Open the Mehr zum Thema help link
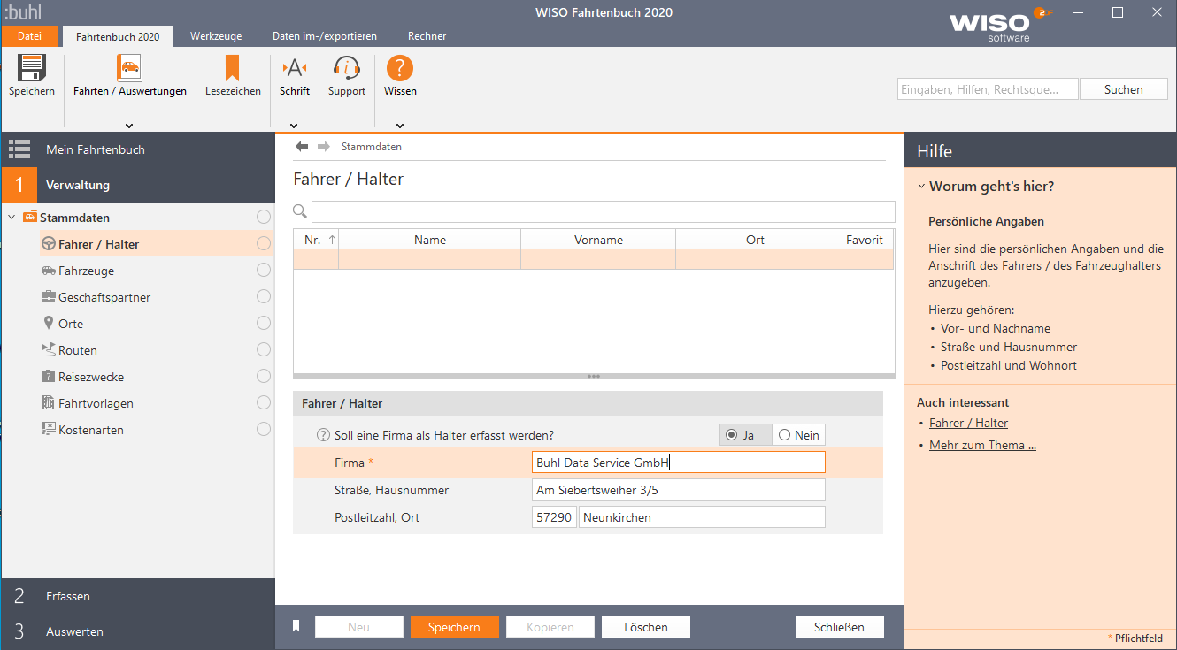This screenshot has width=1177, height=650. click(x=982, y=446)
